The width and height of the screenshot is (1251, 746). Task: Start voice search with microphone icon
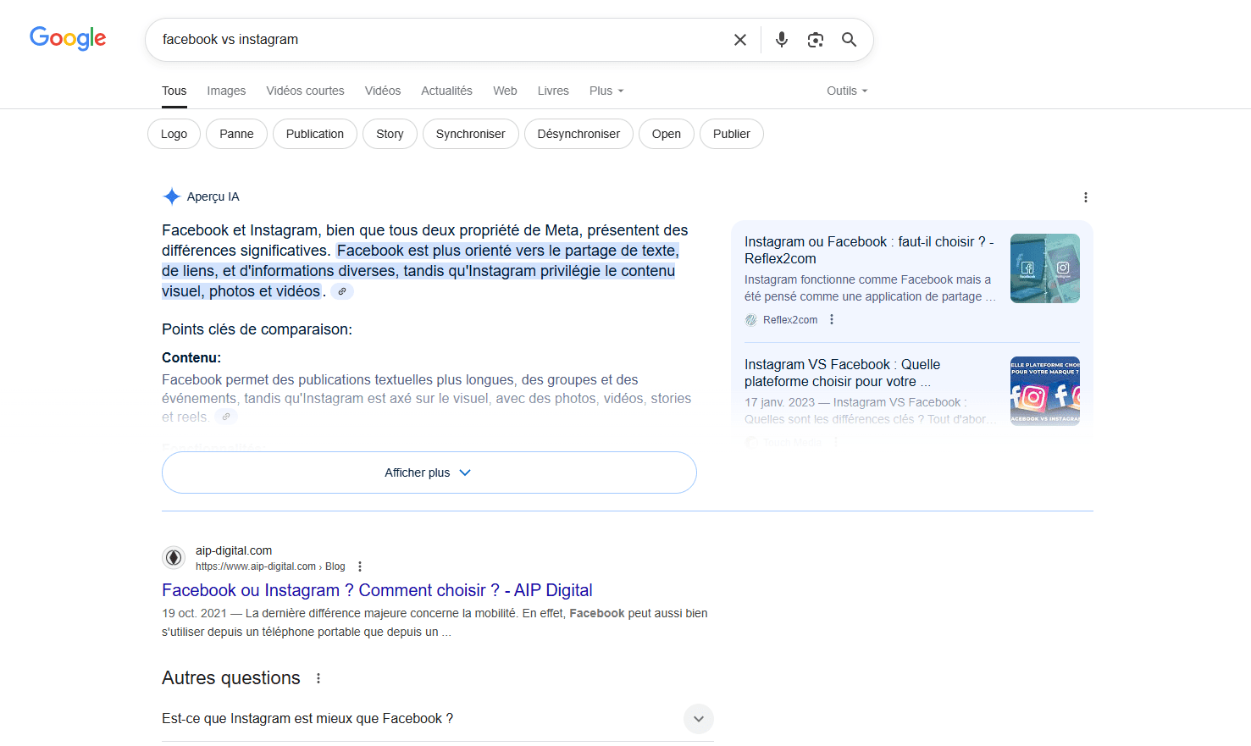782,40
